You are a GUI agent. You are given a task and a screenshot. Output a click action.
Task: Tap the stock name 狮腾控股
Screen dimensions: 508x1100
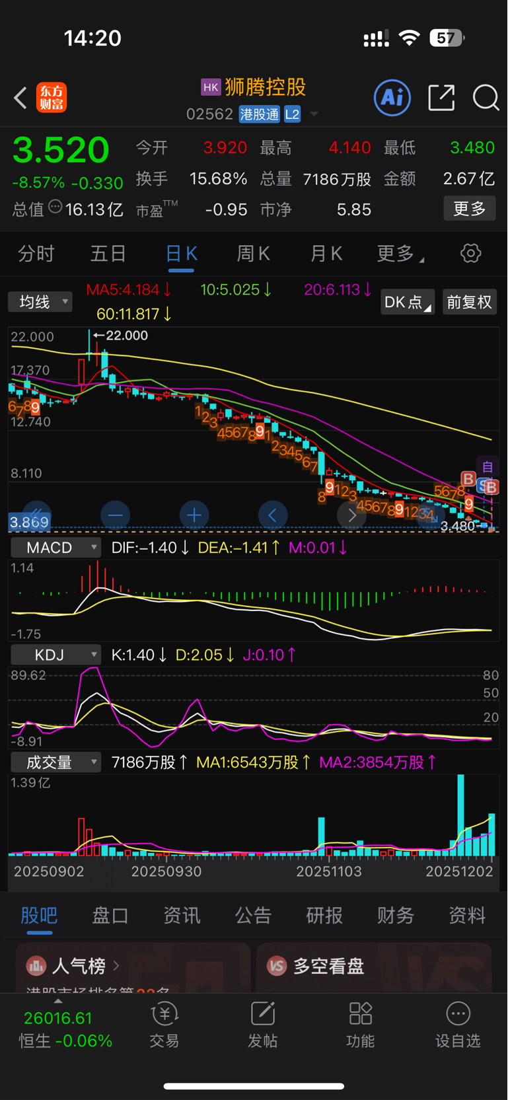(266, 87)
